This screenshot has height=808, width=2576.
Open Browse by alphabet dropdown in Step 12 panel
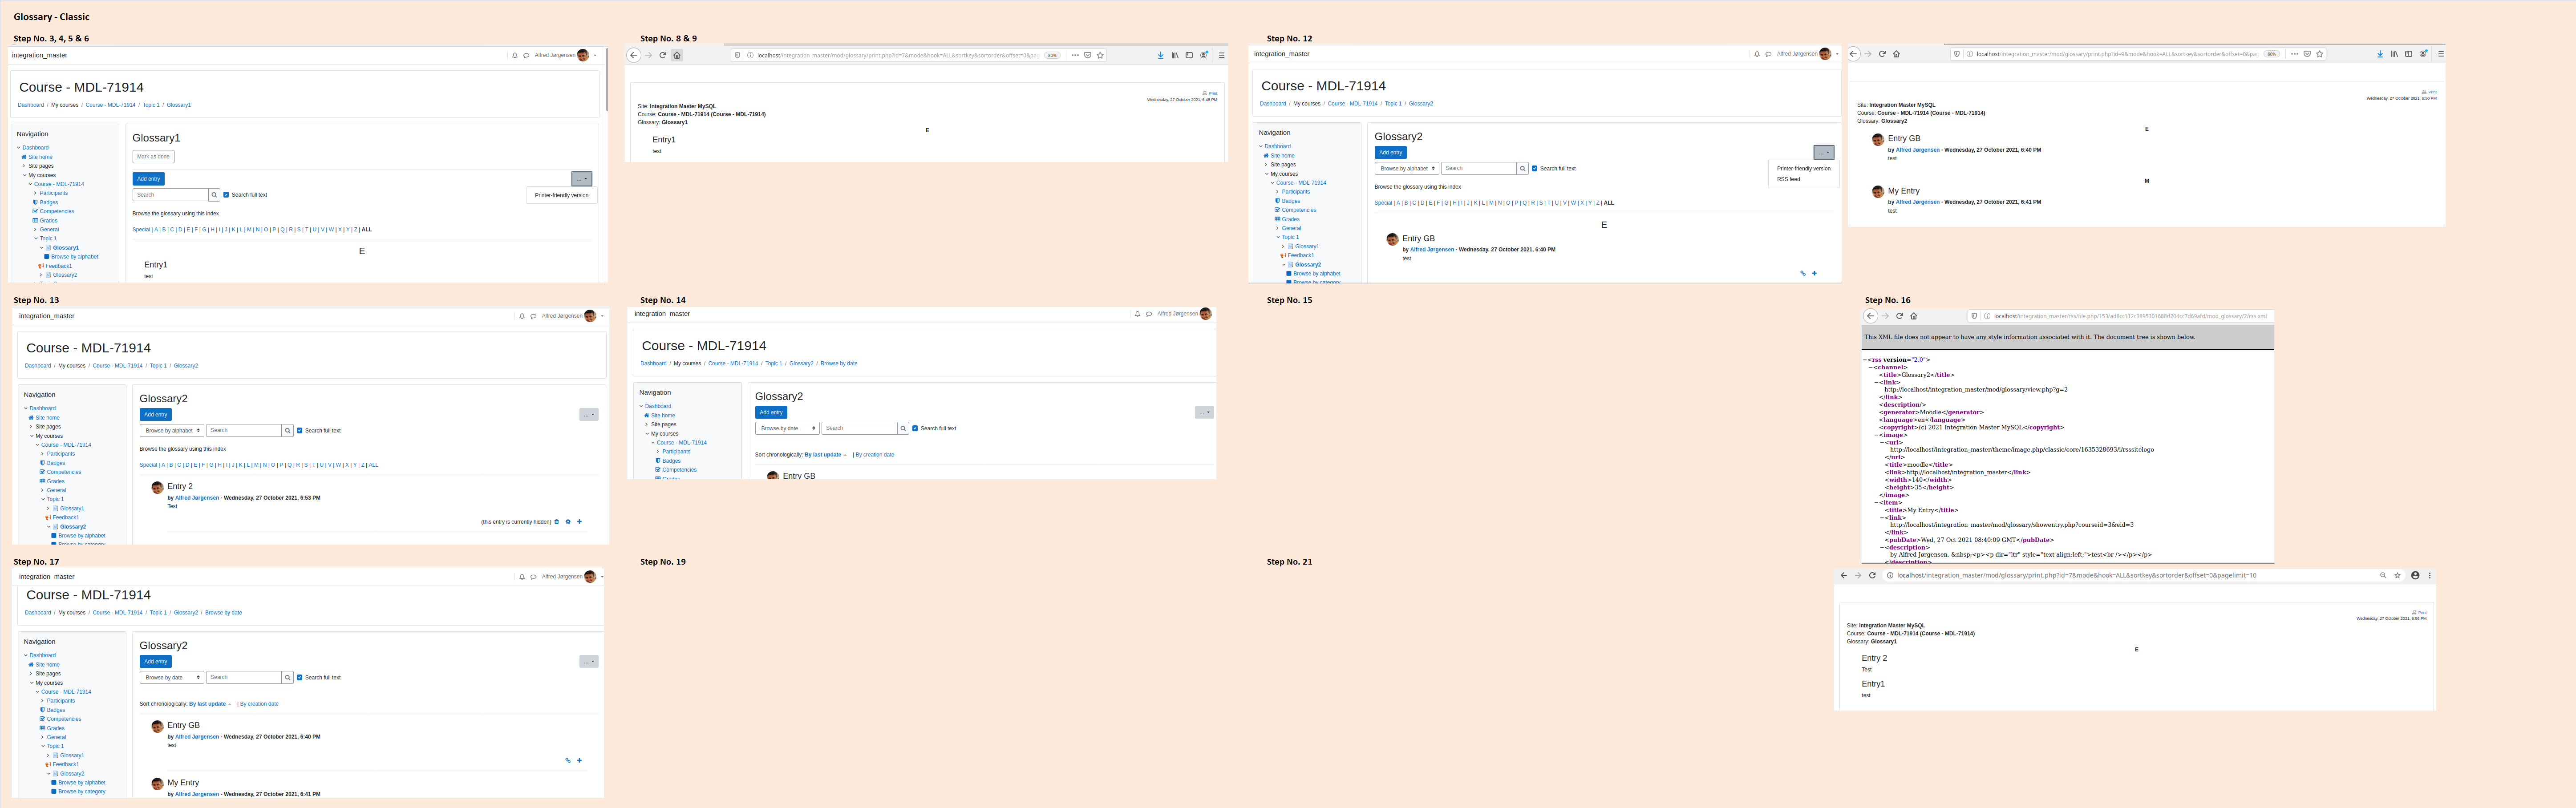[x=1406, y=168]
